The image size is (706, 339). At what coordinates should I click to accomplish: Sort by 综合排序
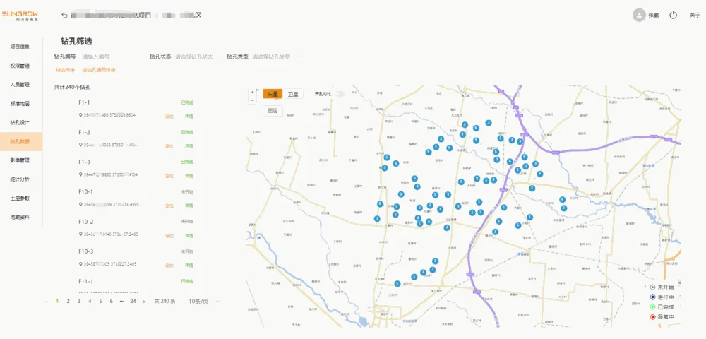point(65,70)
